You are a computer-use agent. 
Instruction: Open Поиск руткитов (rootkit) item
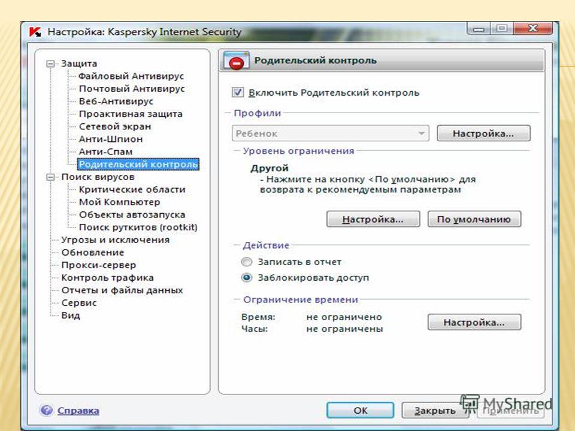[x=138, y=227]
